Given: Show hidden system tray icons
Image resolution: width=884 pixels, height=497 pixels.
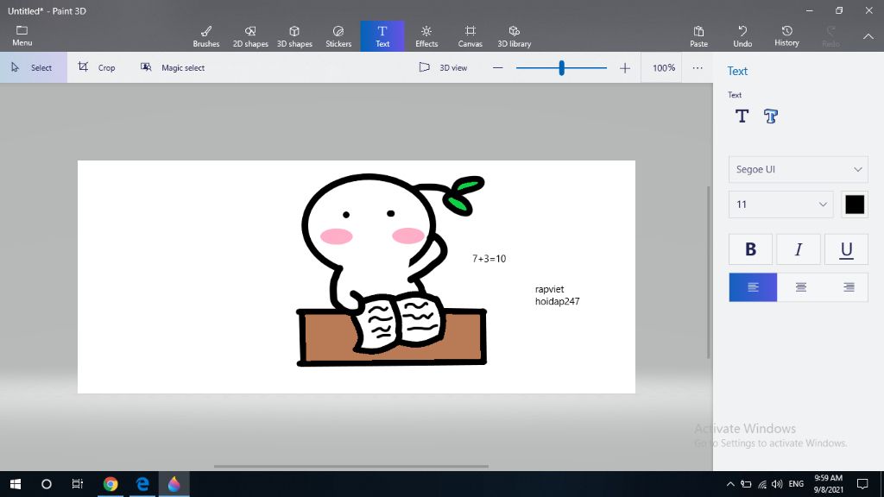Looking at the screenshot, I should pos(730,484).
